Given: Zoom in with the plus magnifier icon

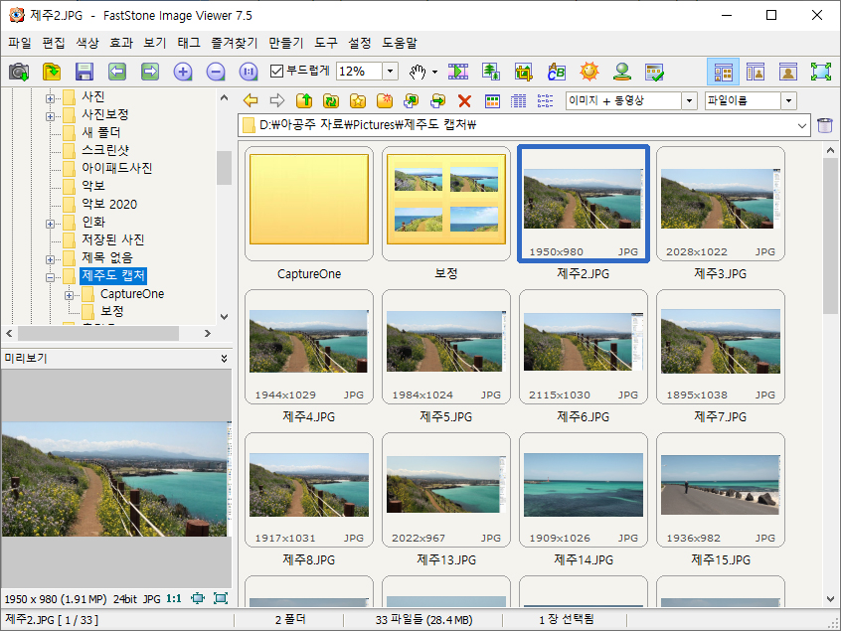Looking at the screenshot, I should point(183,72).
